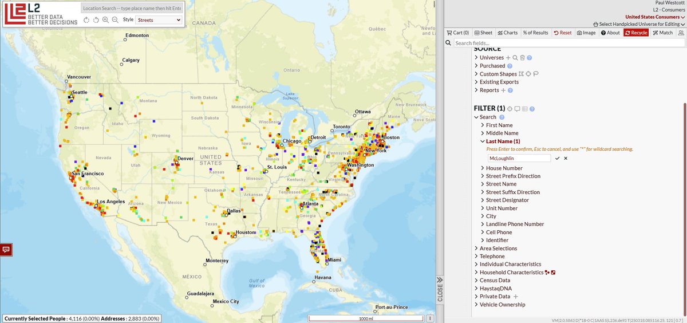Viewport: 687px width, 323px height.
Task: Click the right panel vertical scrollbar
Action: [x=685, y=209]
